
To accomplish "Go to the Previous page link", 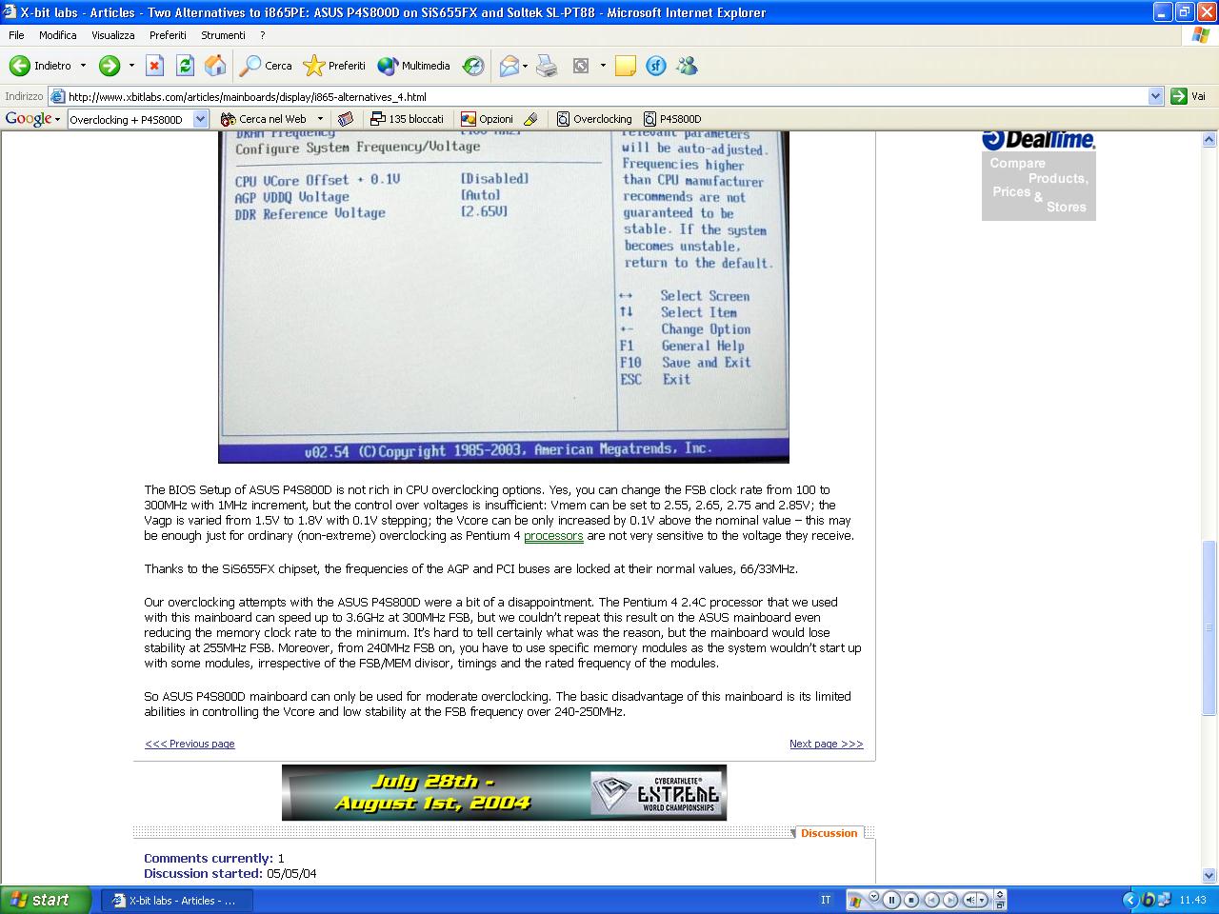I will click(x=190, y=744).
